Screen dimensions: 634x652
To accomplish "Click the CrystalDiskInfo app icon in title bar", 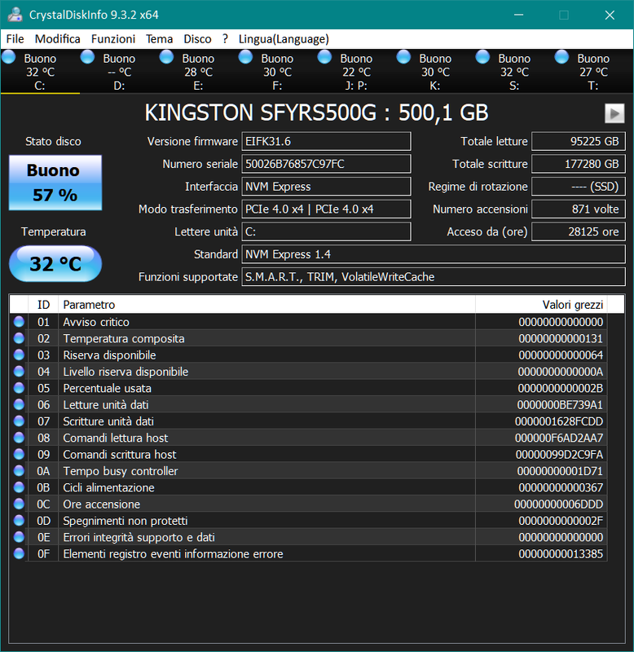I will (15, 15).
